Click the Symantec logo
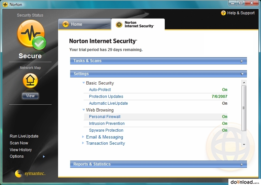261x185 pixels. [x=30, y=174]
